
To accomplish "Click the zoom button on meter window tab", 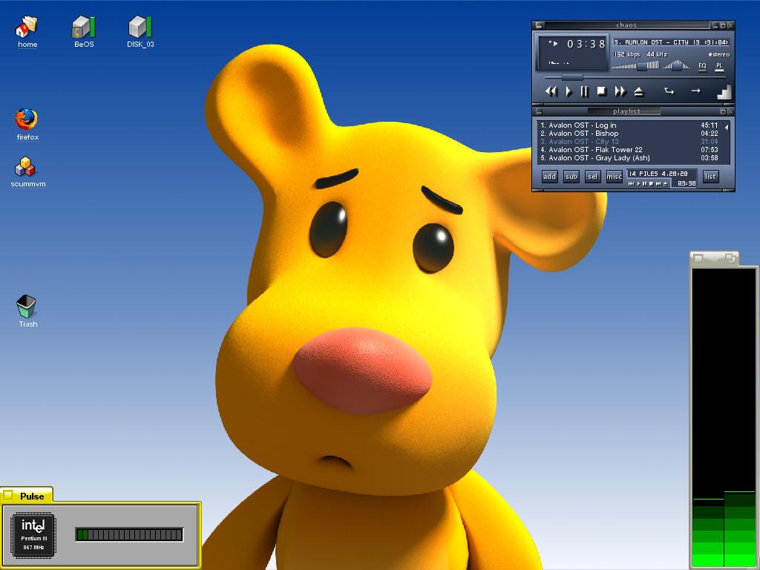I will click(x=730, y=258).
